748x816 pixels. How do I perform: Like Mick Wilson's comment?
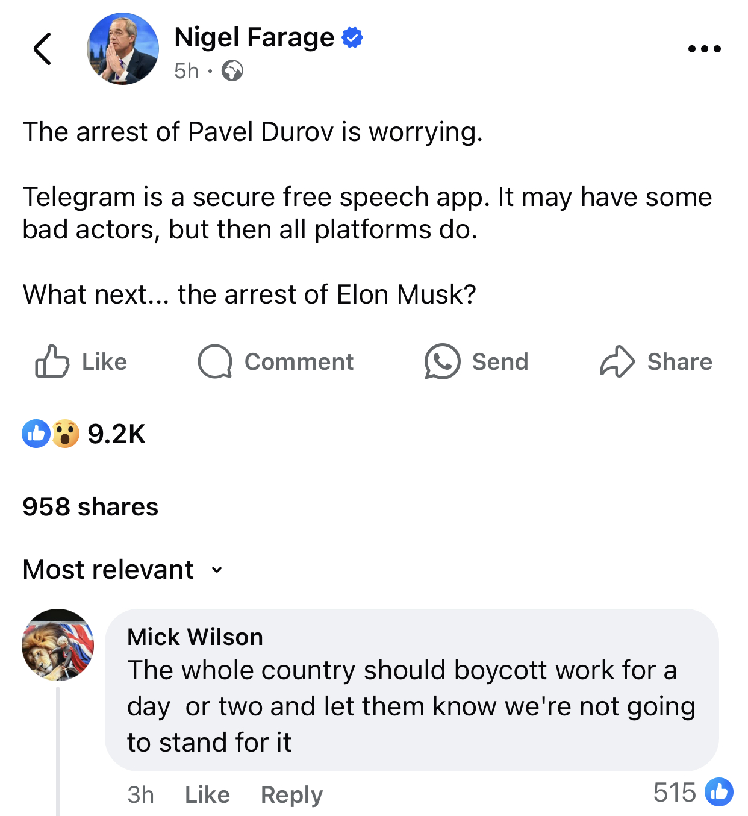click(x=207, y=795)
